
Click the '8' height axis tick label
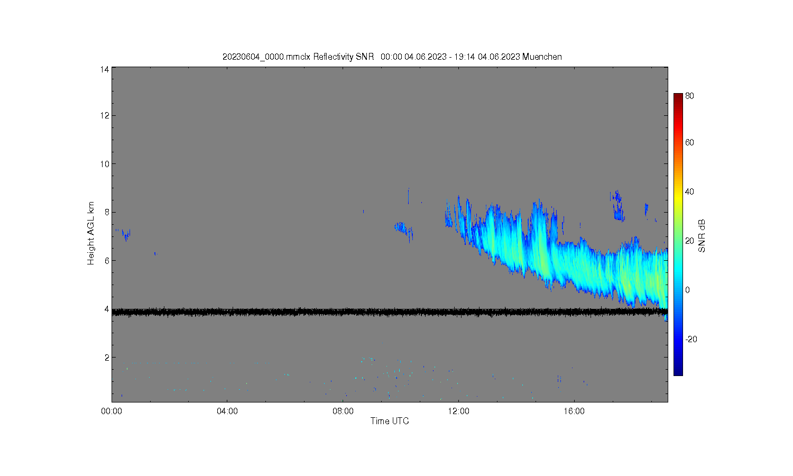pyautogui.click(x=107, y=212)
